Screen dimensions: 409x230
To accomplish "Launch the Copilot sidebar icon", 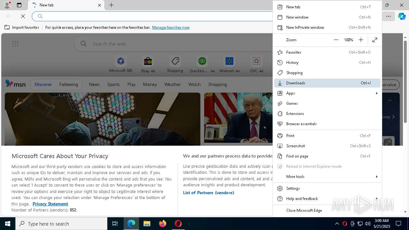I will point(402,16).
